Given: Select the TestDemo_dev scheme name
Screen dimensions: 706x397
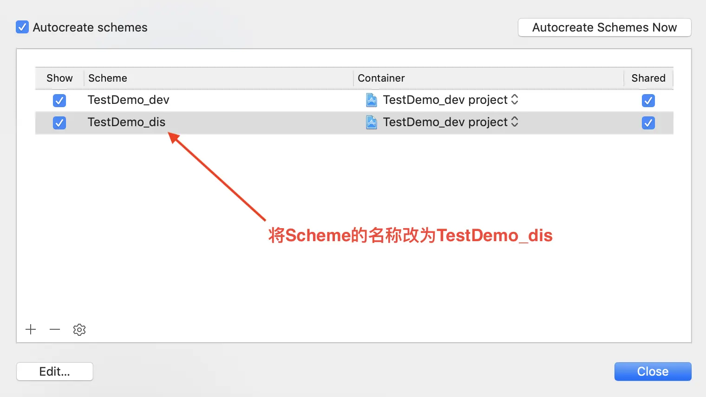Looking at the screenshot, I should pyautogui.click(x=129, y=100).
